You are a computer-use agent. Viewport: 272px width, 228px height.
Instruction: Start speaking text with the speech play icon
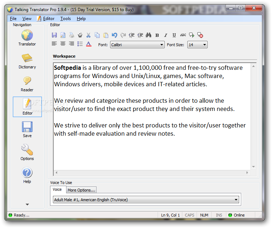tap(192, 35)
